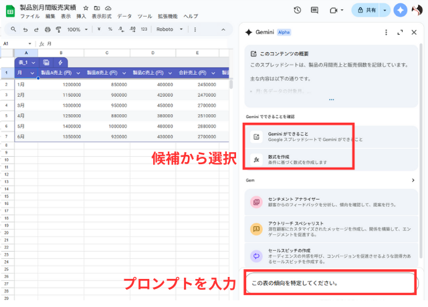Open the データ menu
The width and height of the screenshot is (428, 307).
(124, 16)
